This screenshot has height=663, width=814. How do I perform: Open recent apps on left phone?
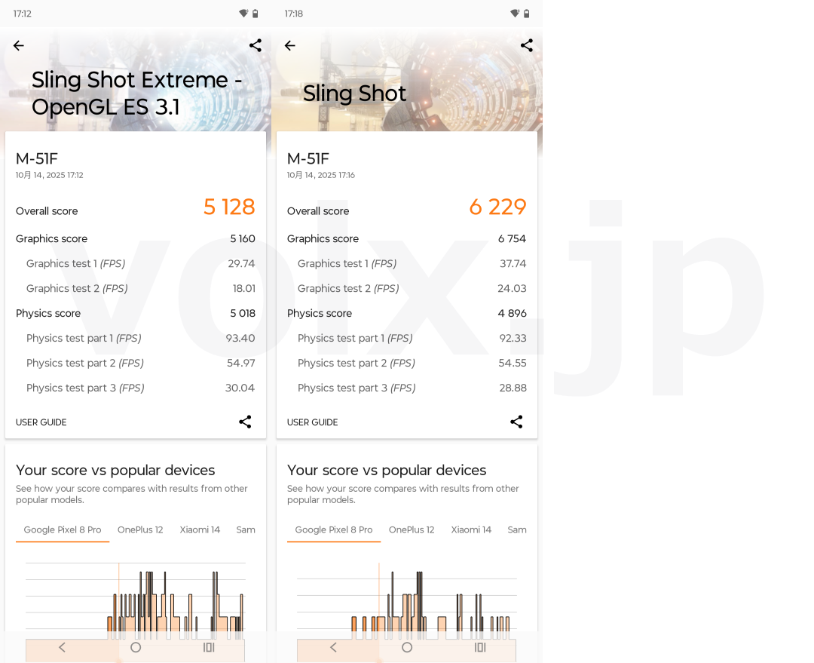coord(209,647)
